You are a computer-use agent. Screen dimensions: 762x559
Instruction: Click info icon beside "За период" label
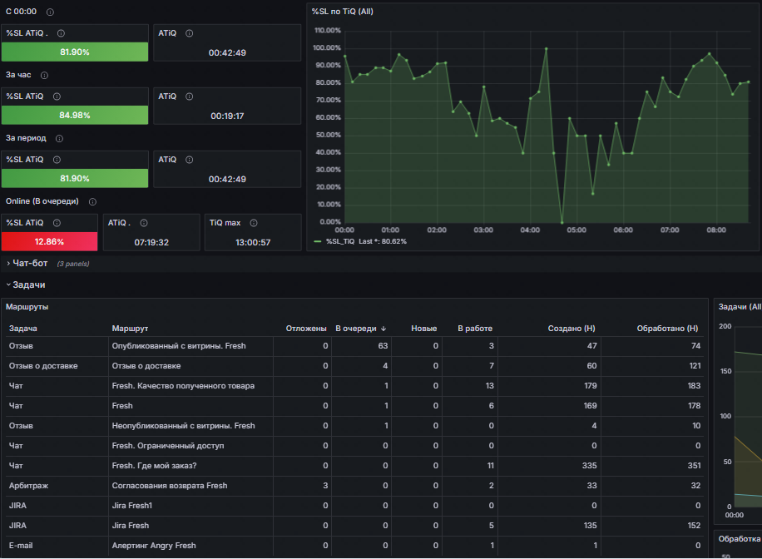pos(59,138)
